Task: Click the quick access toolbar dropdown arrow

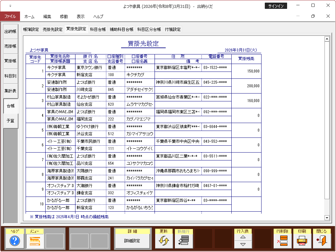Action: tap(10, 6)
